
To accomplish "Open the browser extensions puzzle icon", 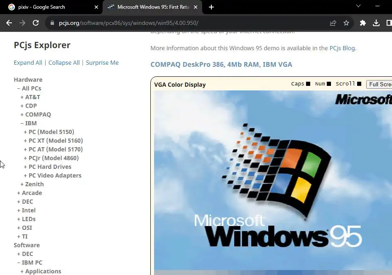I will coord(363,23).
